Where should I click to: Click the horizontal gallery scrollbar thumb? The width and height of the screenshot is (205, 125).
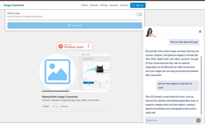(55, 91)
